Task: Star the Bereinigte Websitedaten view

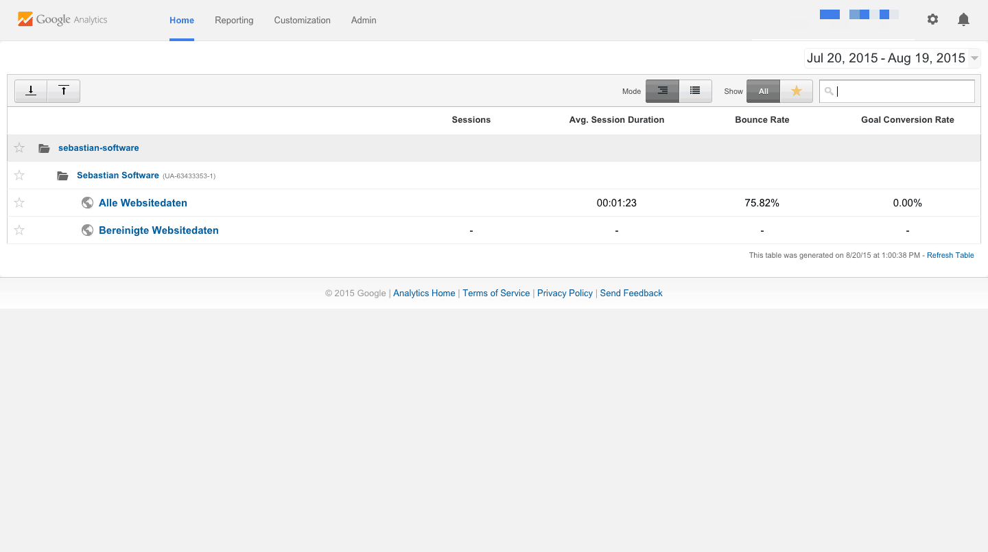Action: pos(19,230)
